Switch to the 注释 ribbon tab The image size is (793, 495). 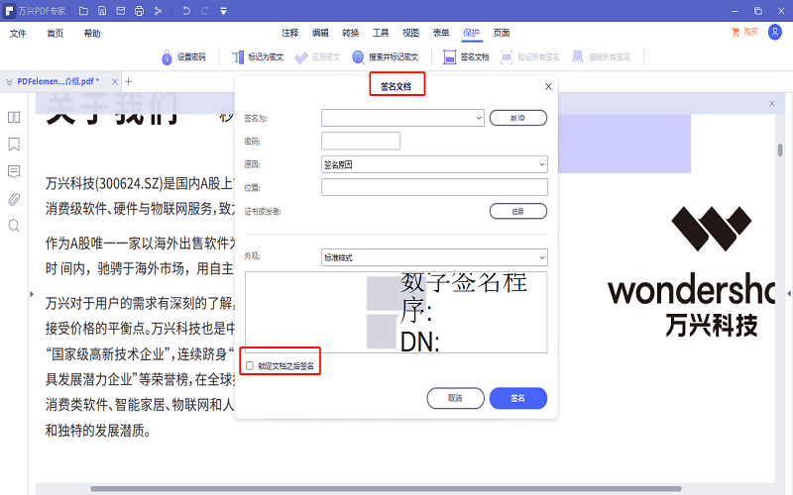[289, 33]
